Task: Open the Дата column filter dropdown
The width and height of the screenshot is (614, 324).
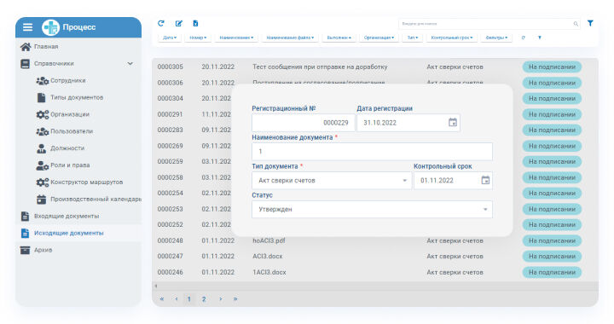Action: [170, 38]
